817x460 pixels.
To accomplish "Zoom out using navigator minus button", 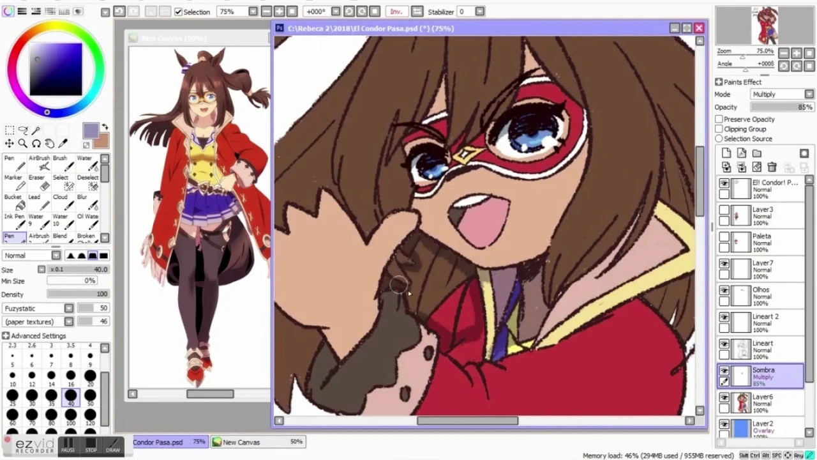I will pyautogui.click(x=784, y=54).
